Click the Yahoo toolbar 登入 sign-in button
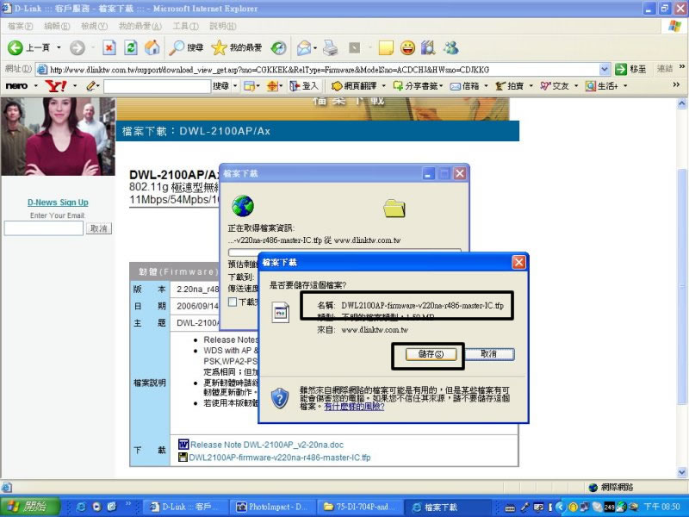Screen dimensions: 689x517 coord(304,85)
